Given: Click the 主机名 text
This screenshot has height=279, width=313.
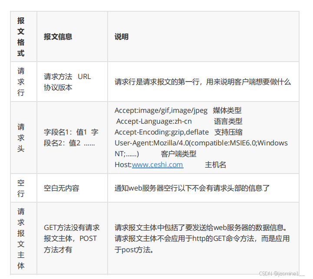Looking at the screenshot, I should tap(215, 164).
